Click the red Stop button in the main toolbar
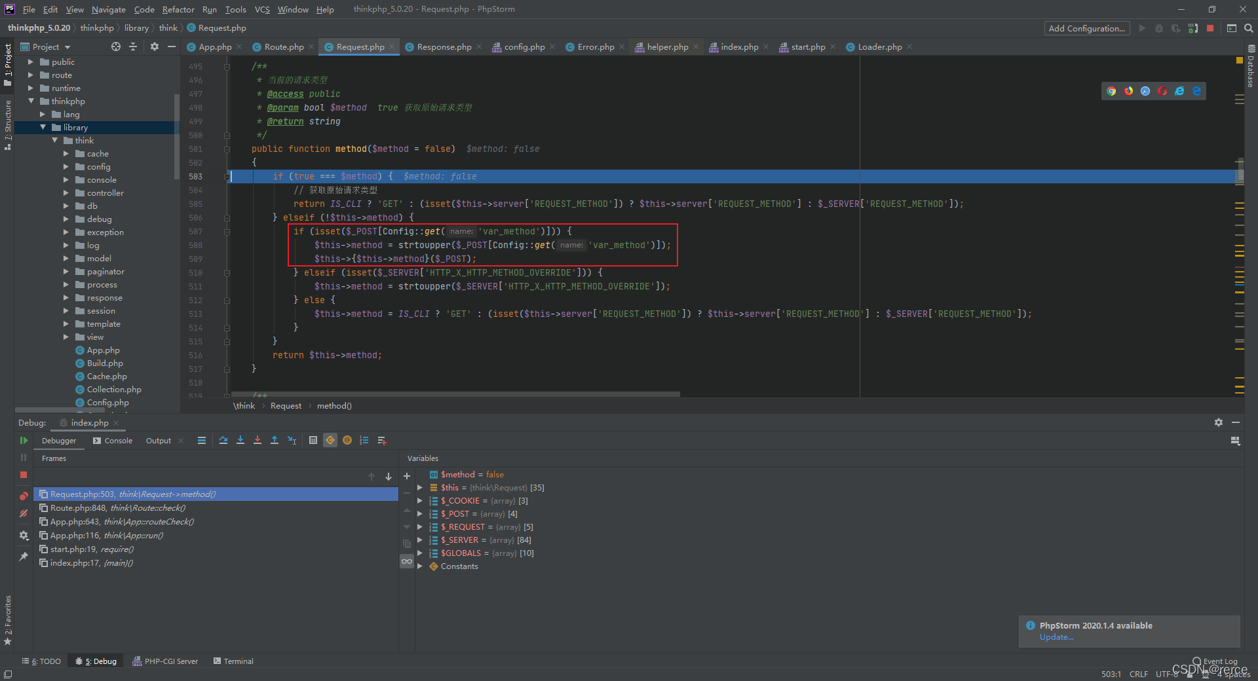 [x=1210, y=28]
